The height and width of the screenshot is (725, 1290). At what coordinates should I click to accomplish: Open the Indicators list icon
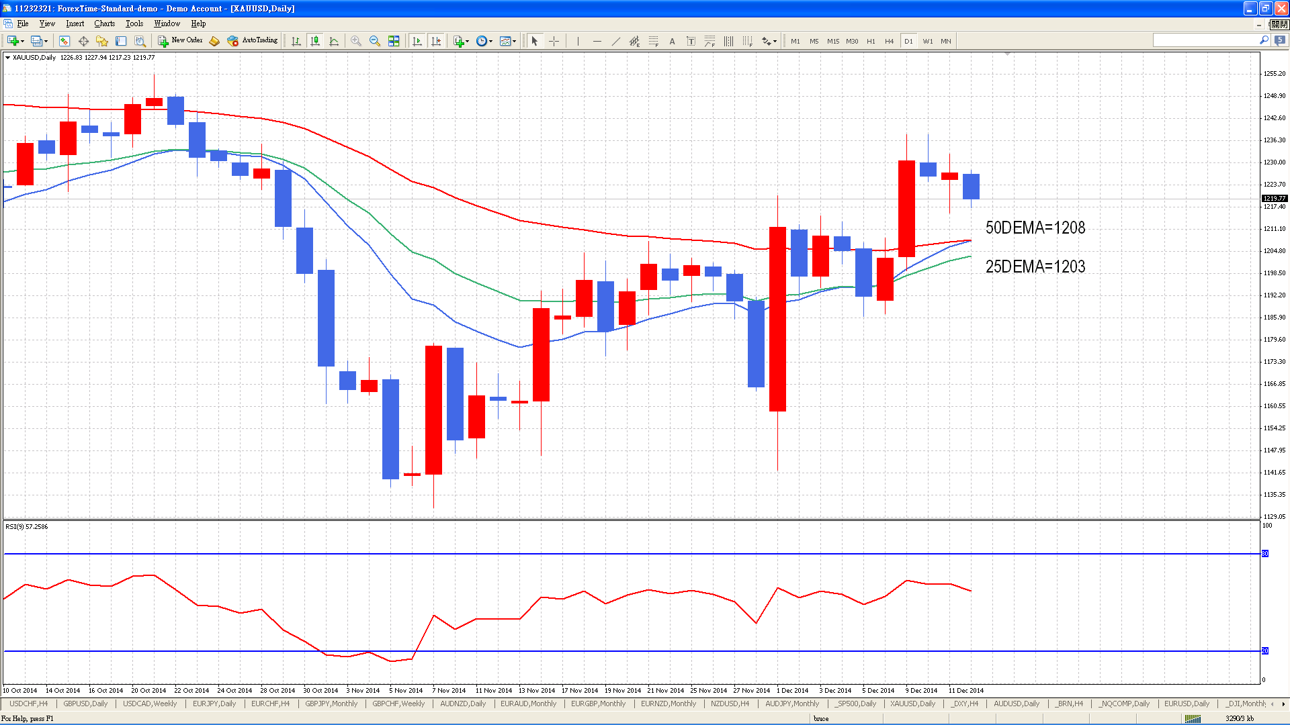[x=458, y=41]
